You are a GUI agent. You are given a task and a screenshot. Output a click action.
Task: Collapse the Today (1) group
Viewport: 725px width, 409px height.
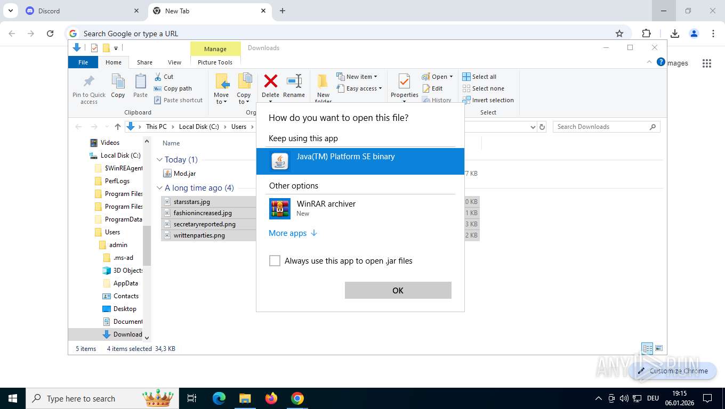tap(159, 160)
